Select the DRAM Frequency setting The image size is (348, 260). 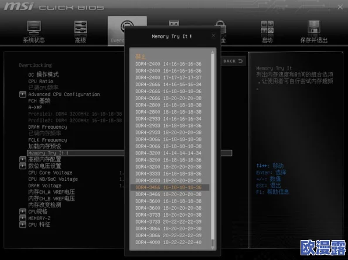coord(47,127)
